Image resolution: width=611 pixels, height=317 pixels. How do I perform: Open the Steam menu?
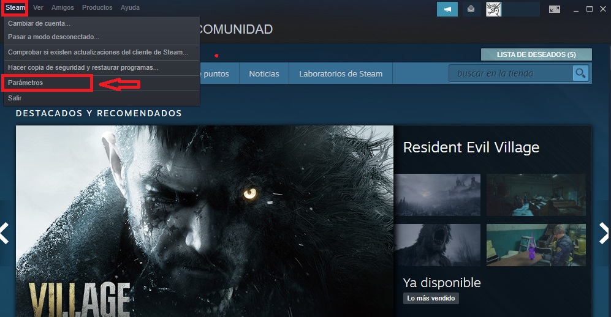[x=15, y=7]
